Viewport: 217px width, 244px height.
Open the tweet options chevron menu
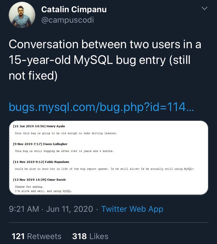pyautogui.click(x=205, y=8)
